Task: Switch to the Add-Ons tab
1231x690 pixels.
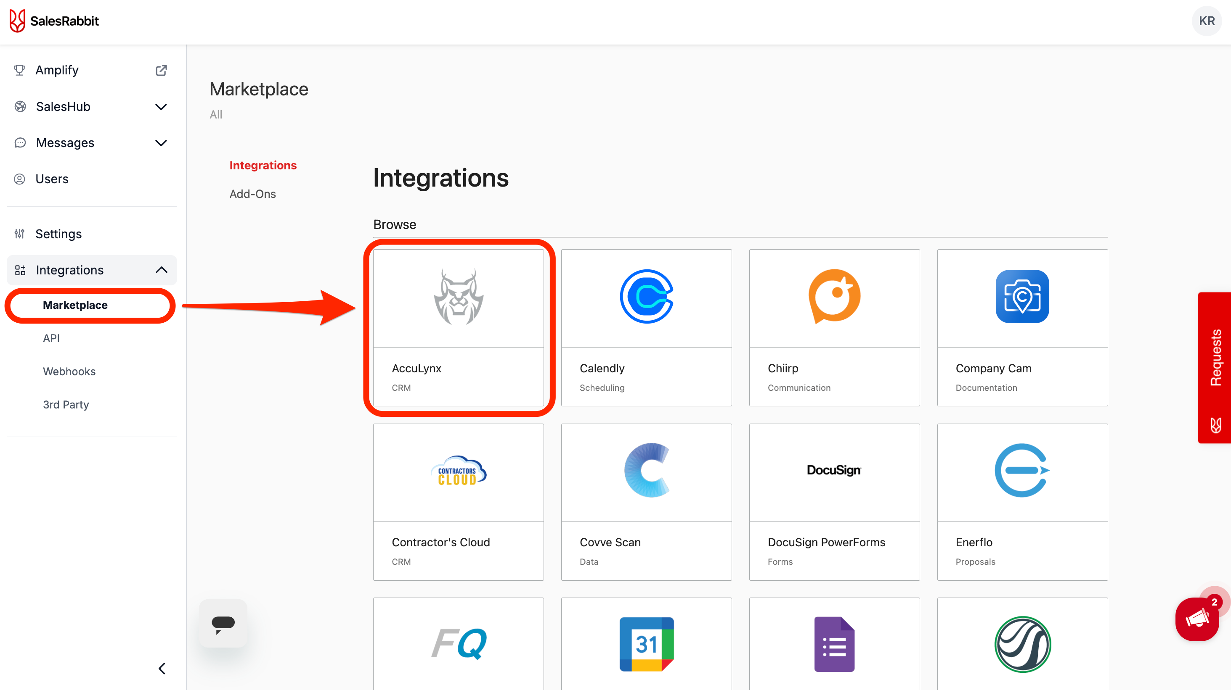Action: click(252, 194)
